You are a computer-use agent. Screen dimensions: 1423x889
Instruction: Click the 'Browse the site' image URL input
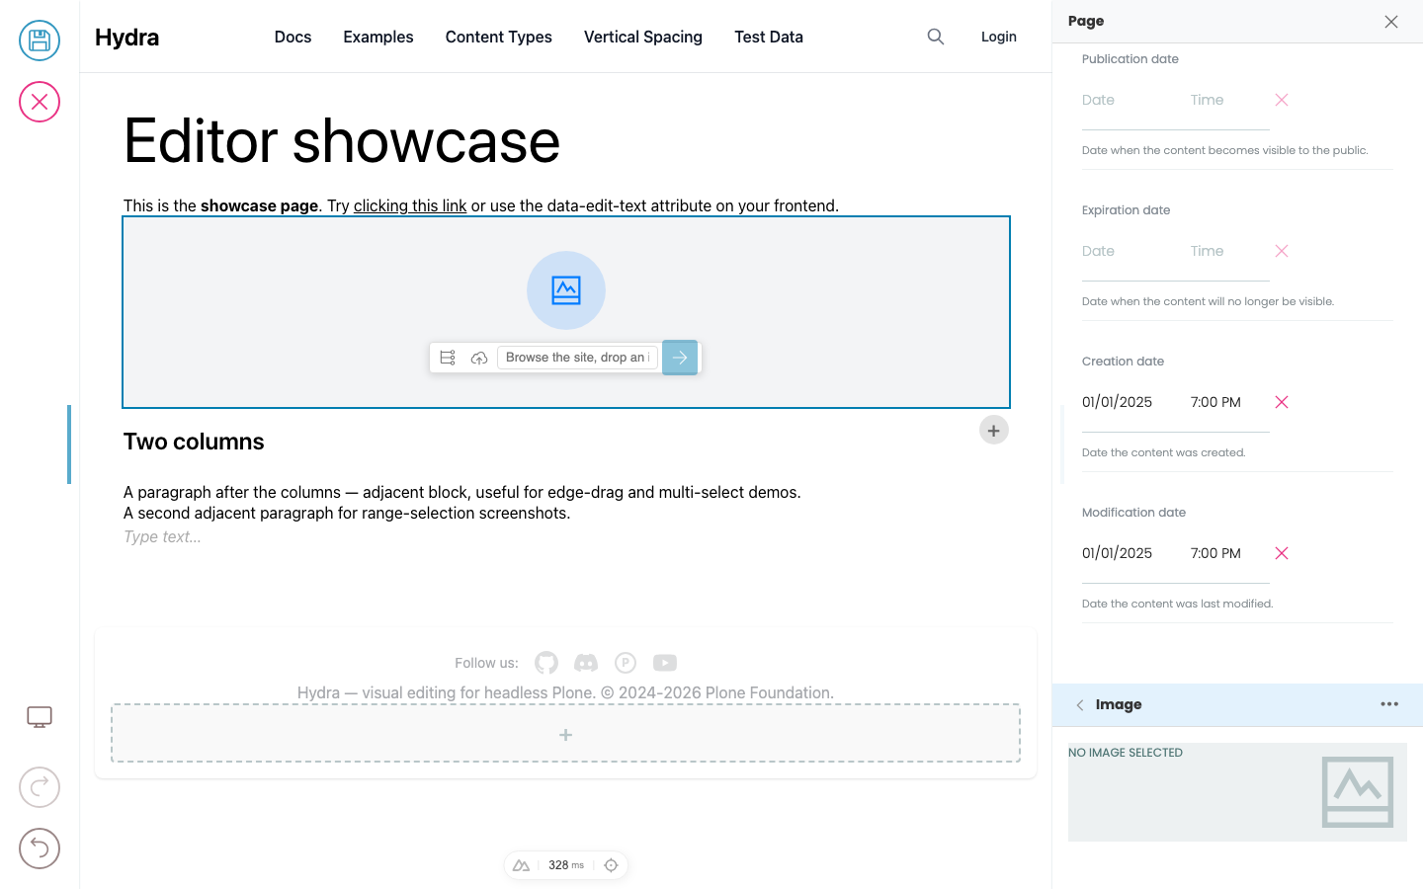(x=578, y=358)
